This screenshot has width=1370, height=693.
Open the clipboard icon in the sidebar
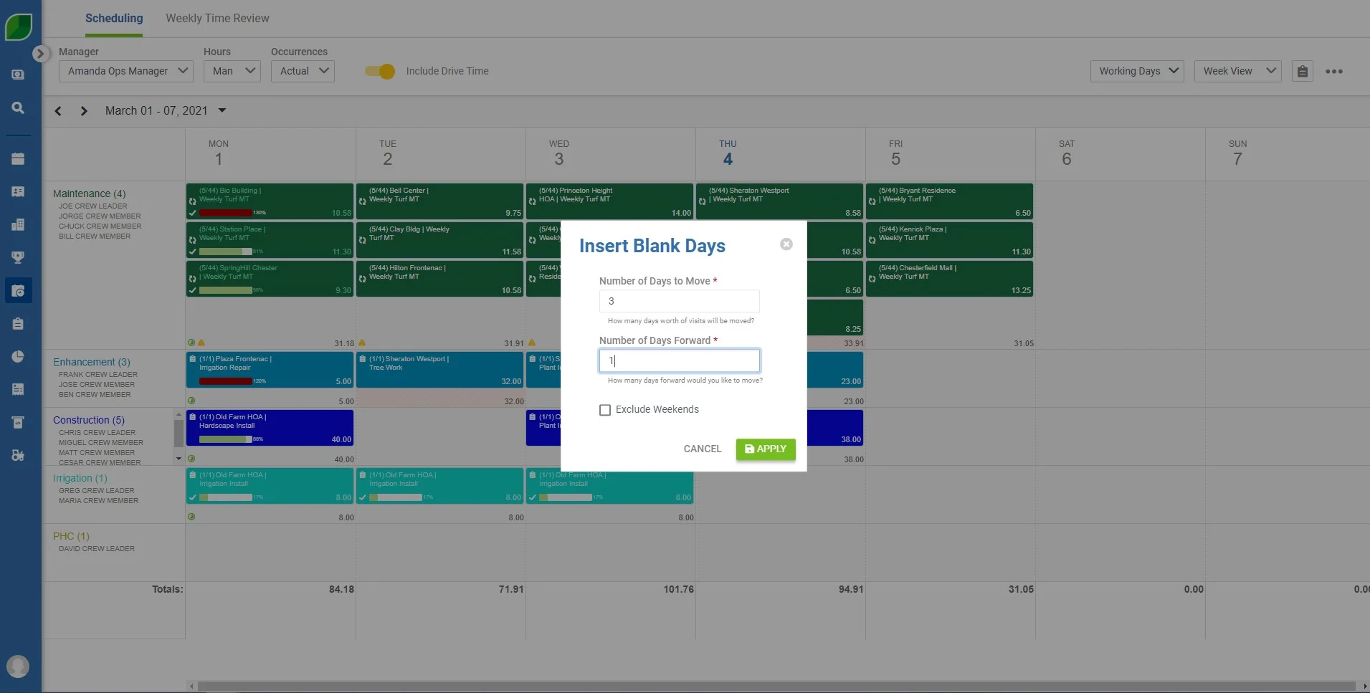[18, 324]
